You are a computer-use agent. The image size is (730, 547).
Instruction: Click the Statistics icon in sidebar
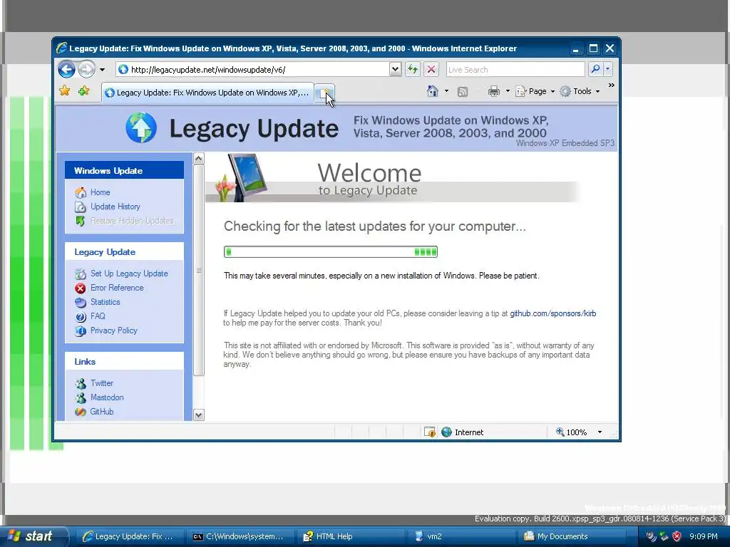(x=81, y=302)
